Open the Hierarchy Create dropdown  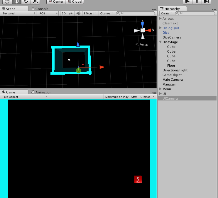coord(166,14)
